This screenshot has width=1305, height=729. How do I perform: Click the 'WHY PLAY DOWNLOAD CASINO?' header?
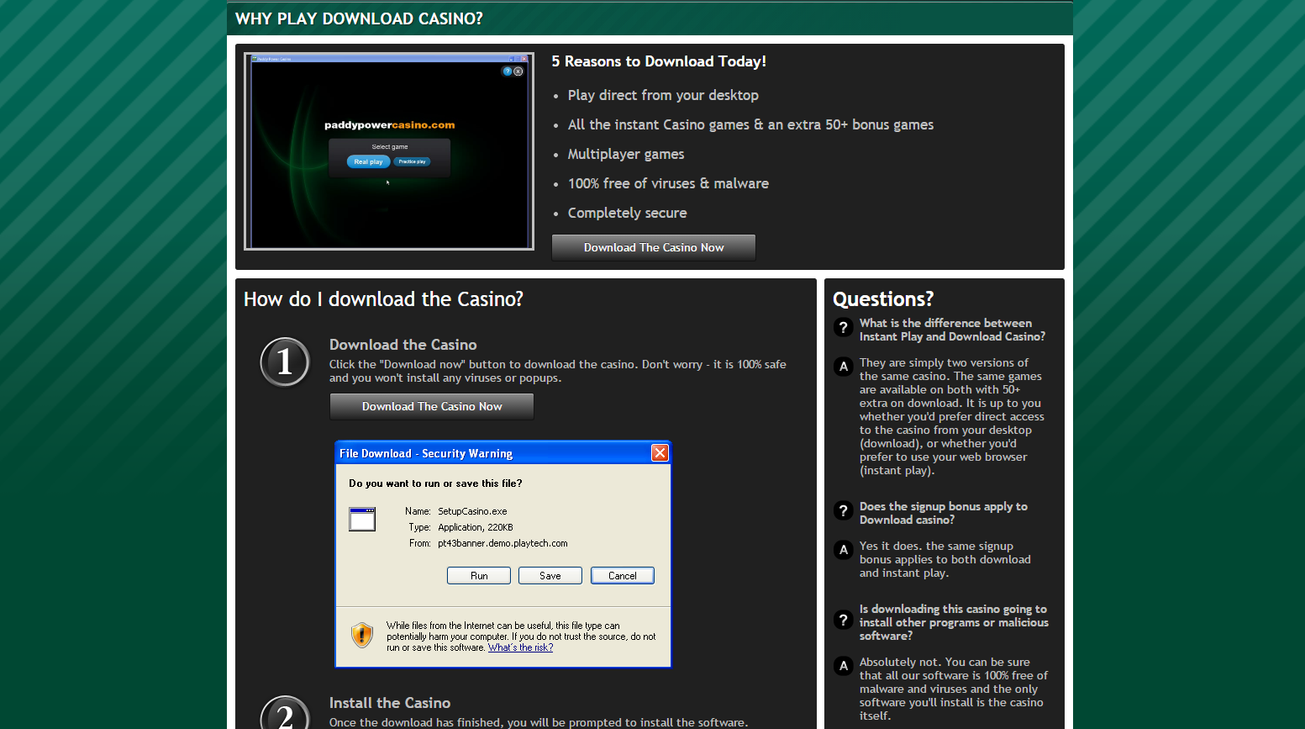[359, 18]
